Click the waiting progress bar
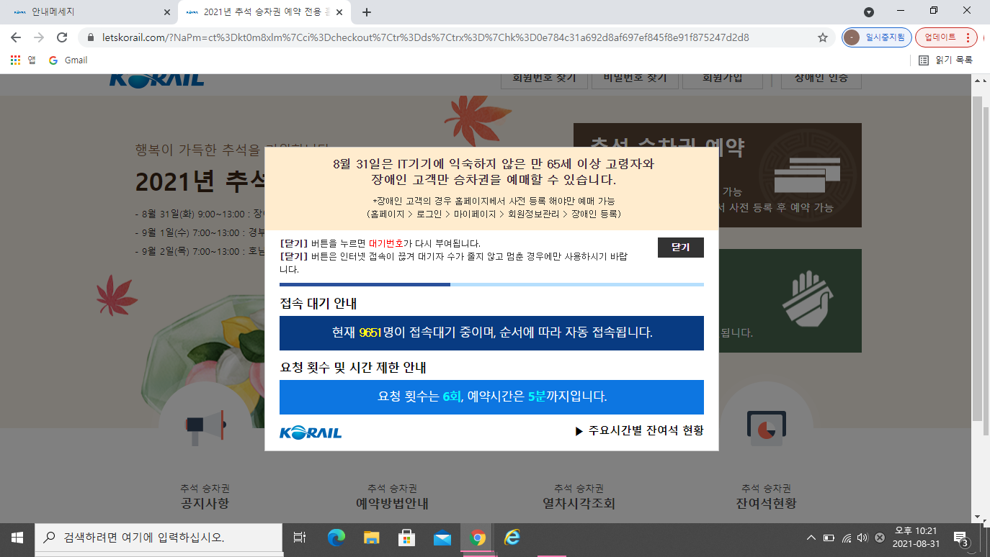Screen dimensions: 990x557 [x=491, y=285]
